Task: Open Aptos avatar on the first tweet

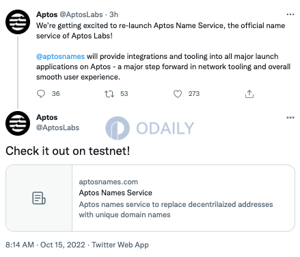Action: click(x=18, y=22)
